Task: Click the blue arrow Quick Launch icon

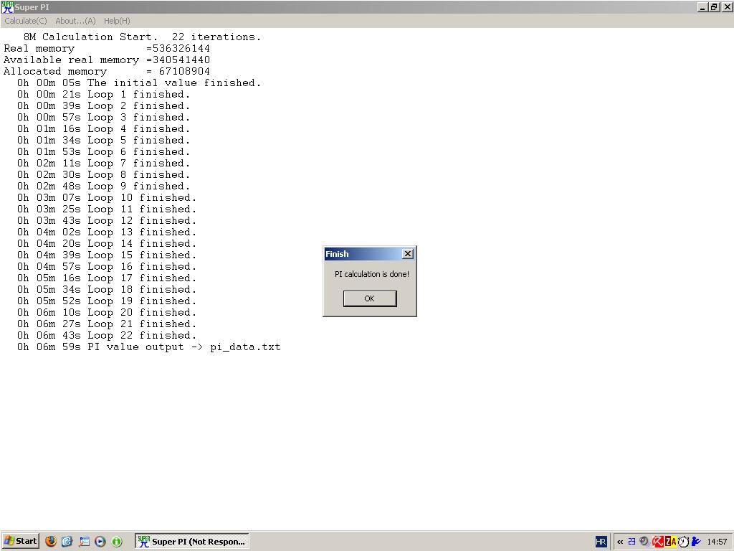Action: (x=67, y=541)
